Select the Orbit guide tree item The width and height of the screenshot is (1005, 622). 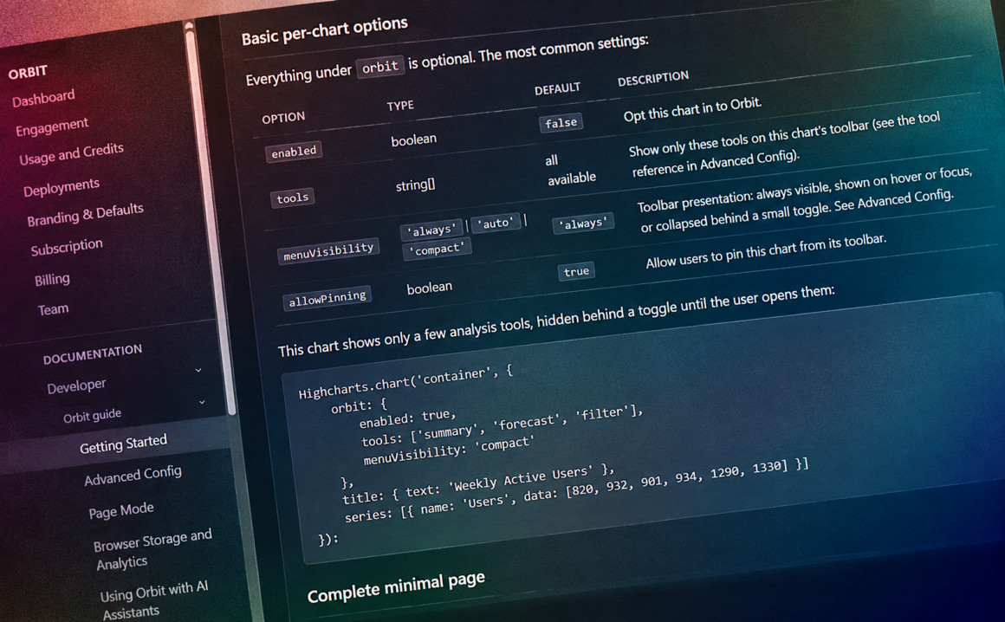93,416
